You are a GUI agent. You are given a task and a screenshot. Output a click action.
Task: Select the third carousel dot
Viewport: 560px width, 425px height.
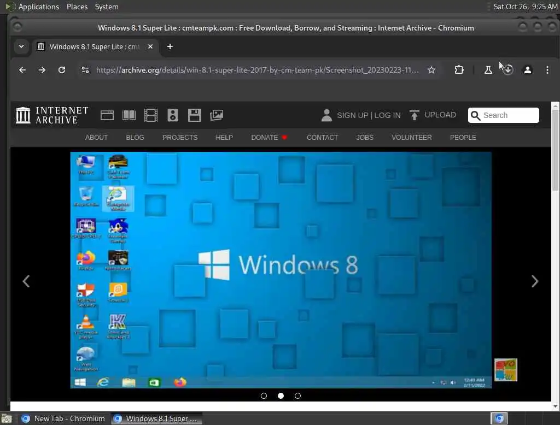[297, 396]
